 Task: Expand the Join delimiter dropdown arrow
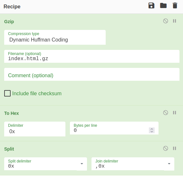[x=169, y=164]
